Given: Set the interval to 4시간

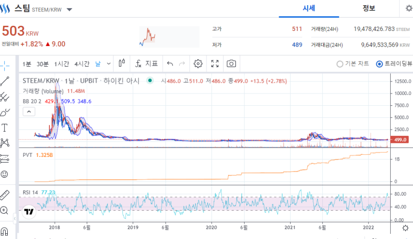Looking at the screenshot, I should 82,64.
